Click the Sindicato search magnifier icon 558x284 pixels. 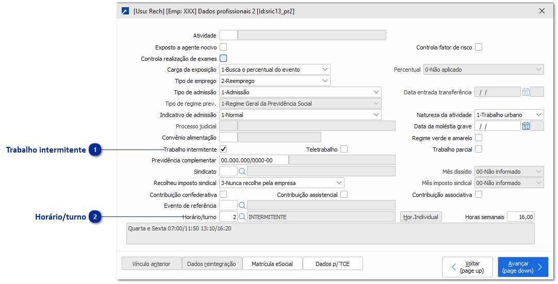(x=242, y=171)
